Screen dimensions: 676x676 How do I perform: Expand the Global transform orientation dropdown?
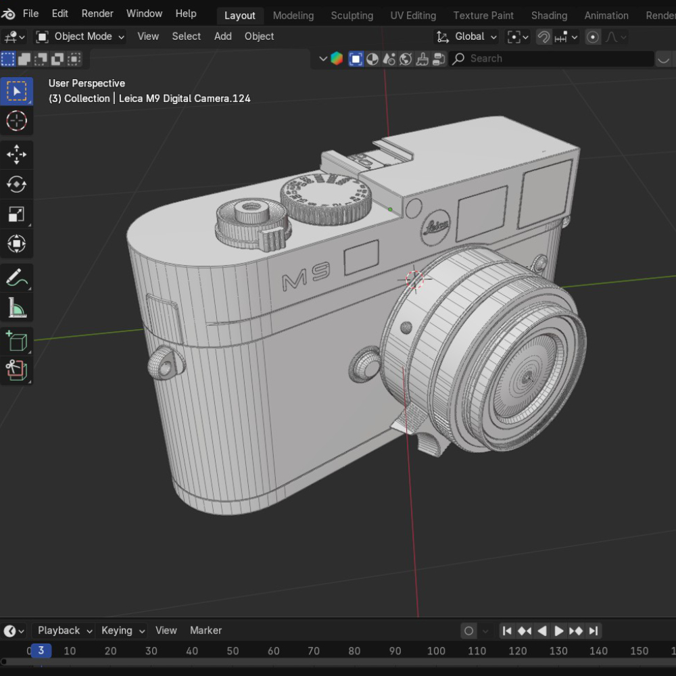[x=467, y=37]
